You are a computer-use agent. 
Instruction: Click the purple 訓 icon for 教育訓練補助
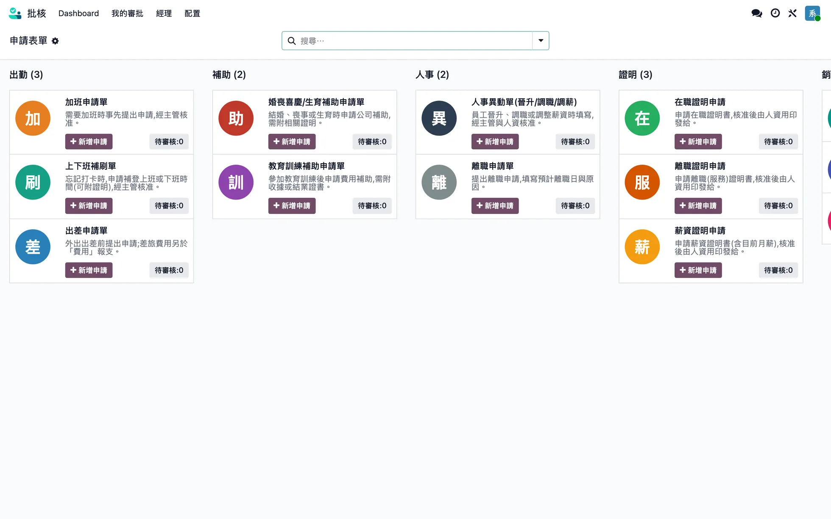(x=236, y=182)
